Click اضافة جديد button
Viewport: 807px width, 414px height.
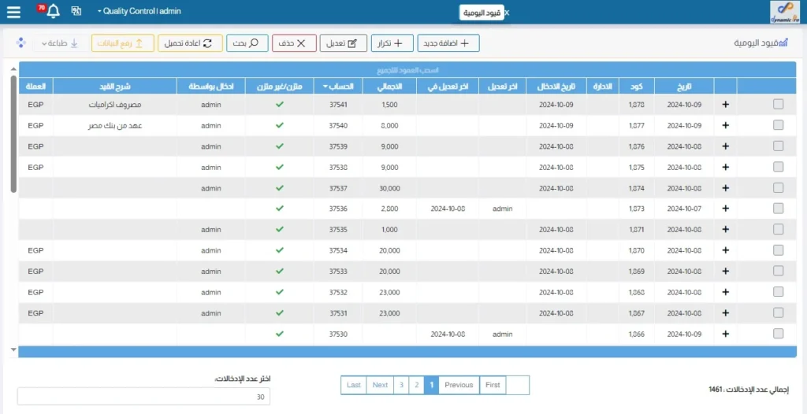[x=448, y=43]
